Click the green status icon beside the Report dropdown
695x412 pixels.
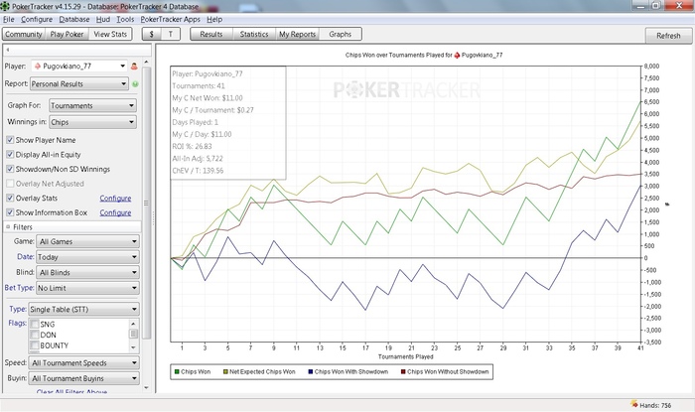click(135, 84)
